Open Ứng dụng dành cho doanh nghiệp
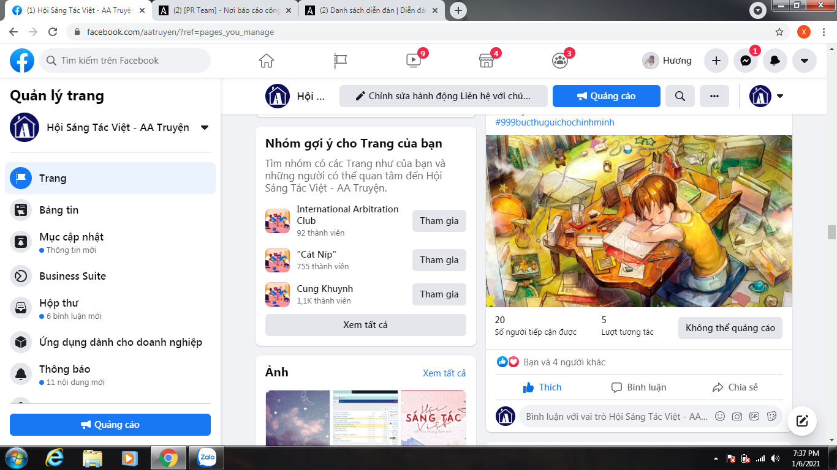The height and width of the screenshot is (470, 837). pyautogui.click(x=110, y=342)
